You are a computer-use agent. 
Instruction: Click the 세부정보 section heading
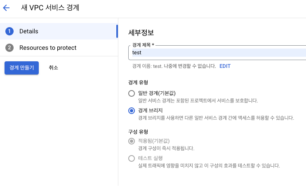(141, 33)
